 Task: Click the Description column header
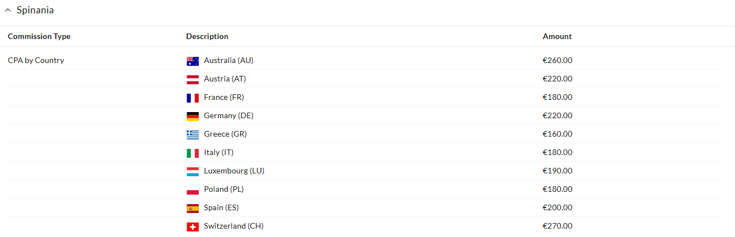click(207, 36)
